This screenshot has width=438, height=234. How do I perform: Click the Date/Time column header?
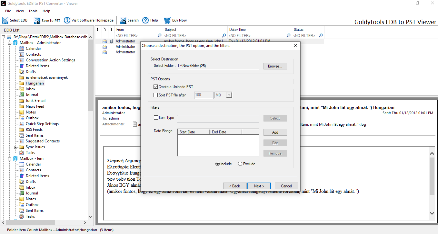click(x=260, y=30)
